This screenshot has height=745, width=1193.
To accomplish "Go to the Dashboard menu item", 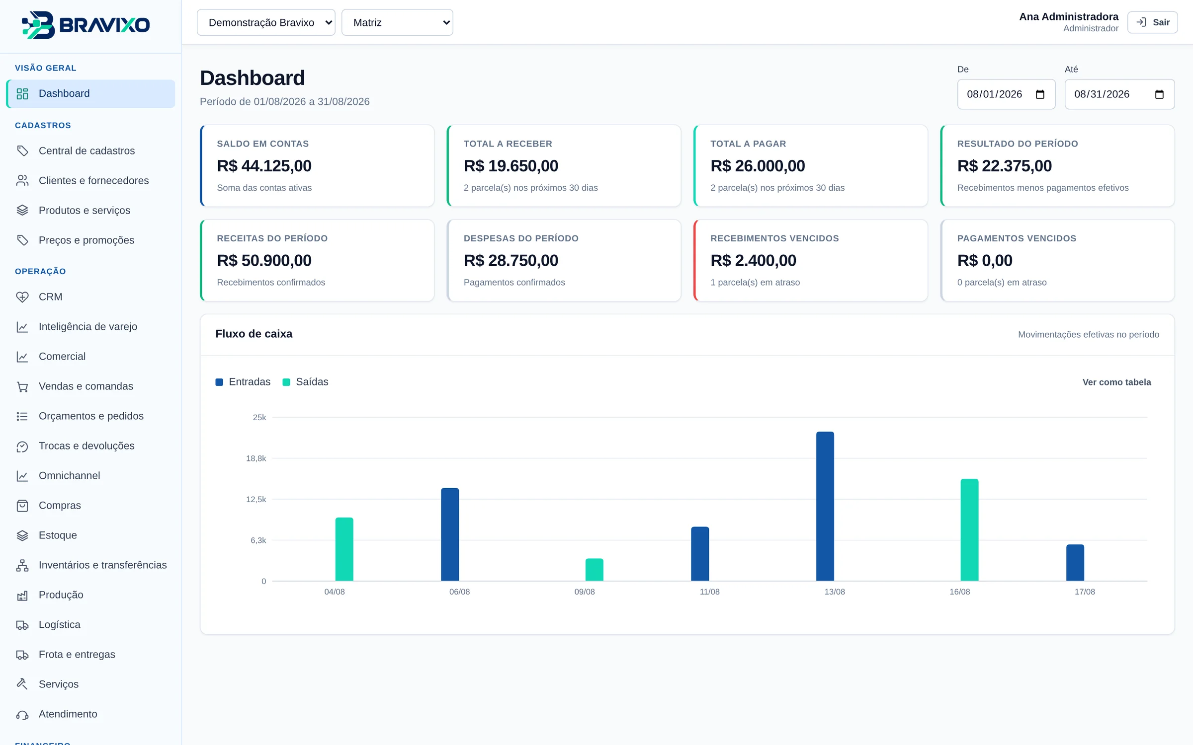I will tap(90, 94).
